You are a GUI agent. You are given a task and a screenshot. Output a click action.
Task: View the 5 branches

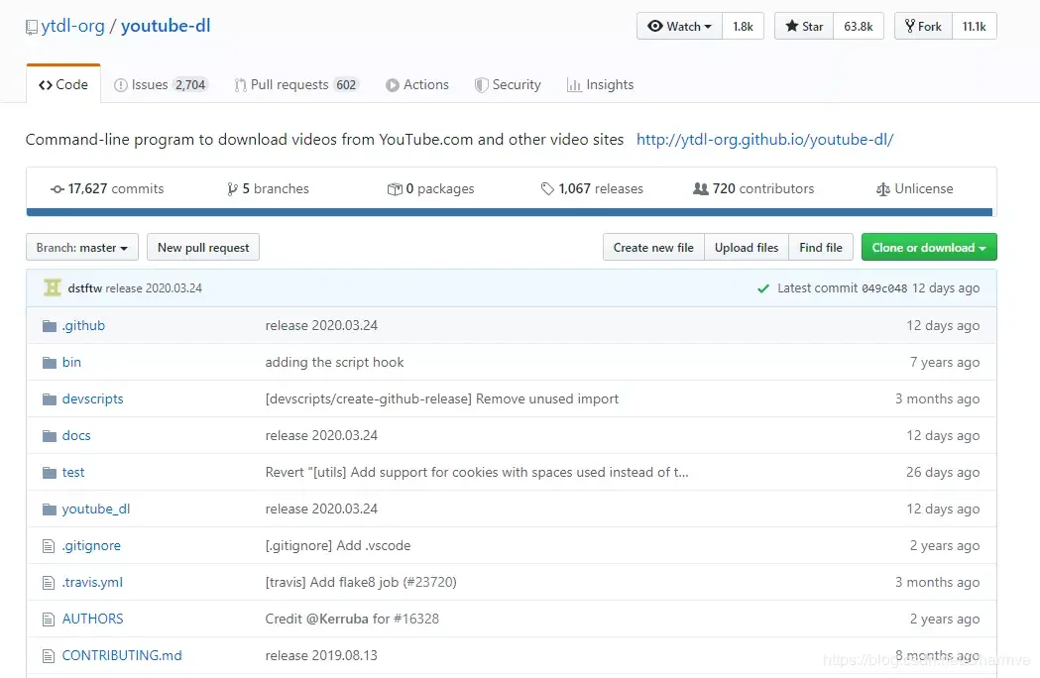tap(268, 188)
